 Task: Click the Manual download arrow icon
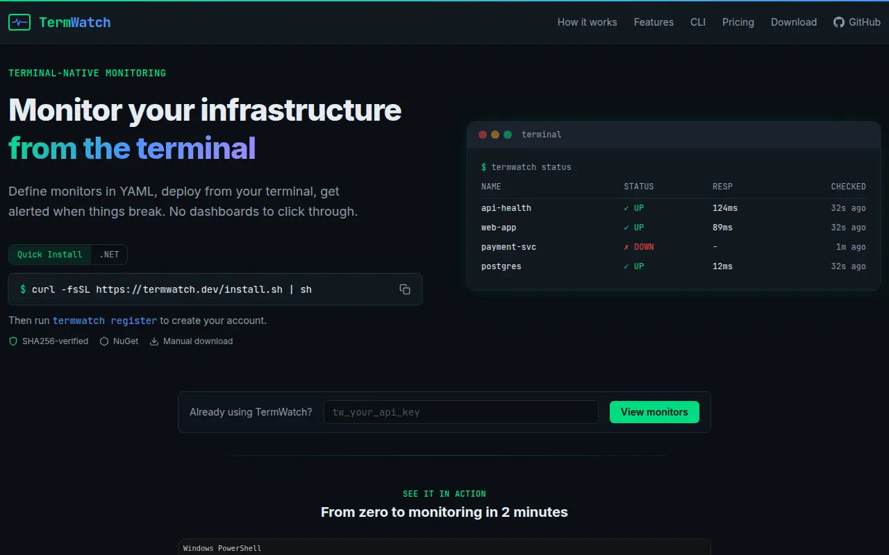(x=154, y=341)
